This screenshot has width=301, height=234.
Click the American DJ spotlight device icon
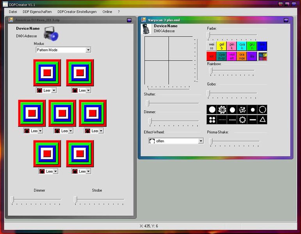51,34
